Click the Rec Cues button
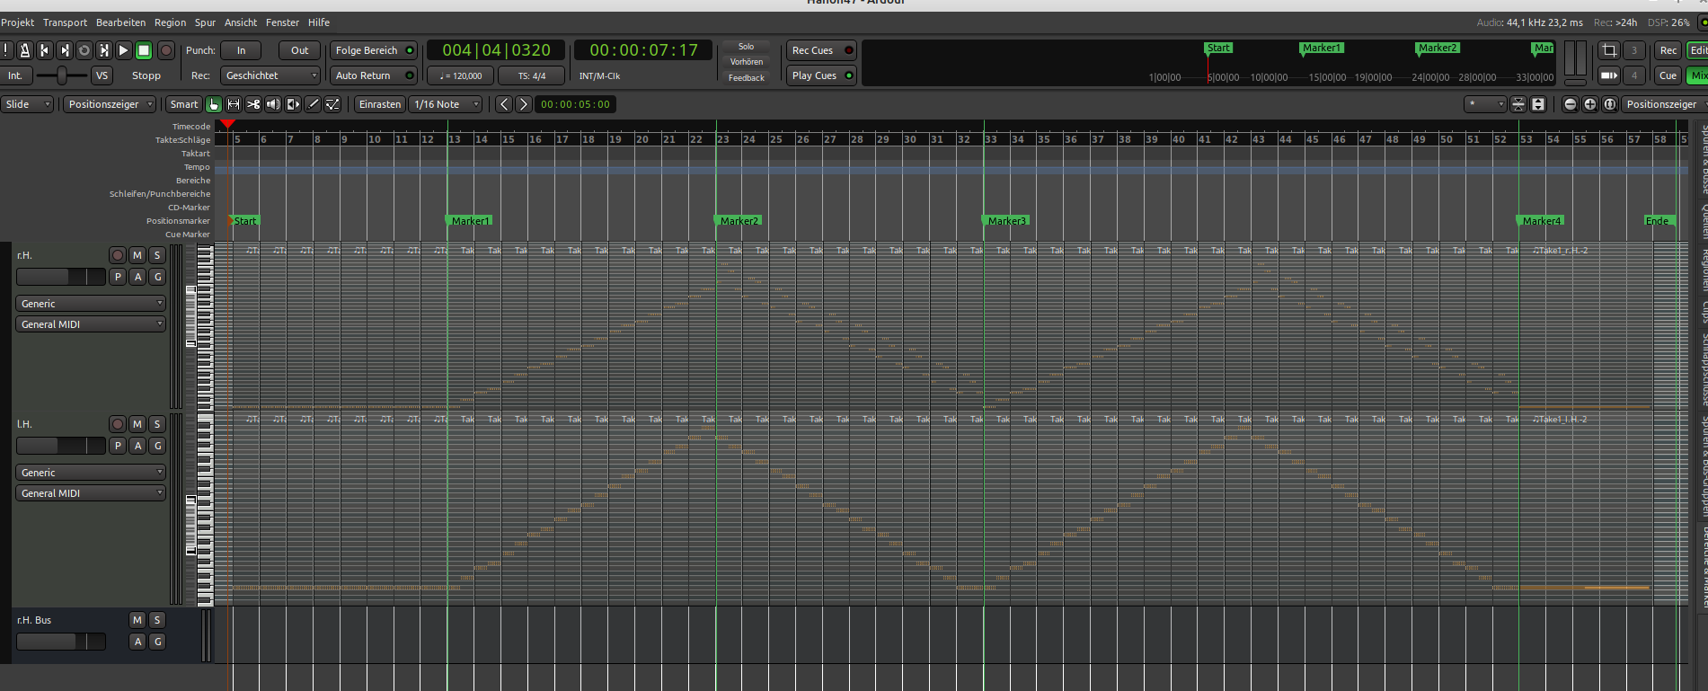Screen dimensions: 1708x691 coord(821,50)
